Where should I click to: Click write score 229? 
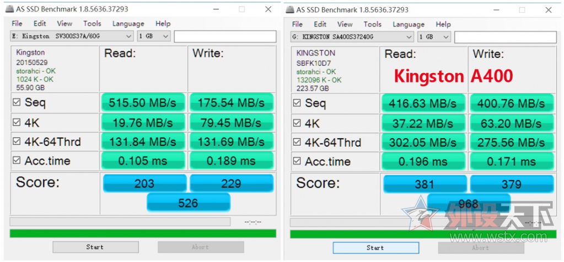[x=232, y=183]
